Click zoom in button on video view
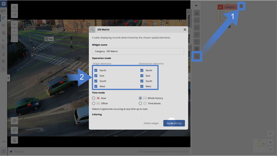This screenshot has height=156, width=277. (x=14, y=25)
